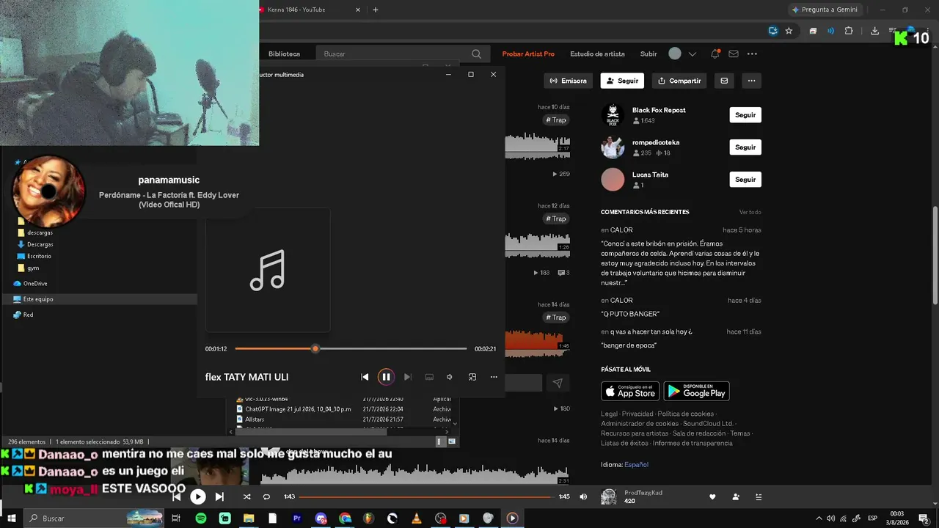Seek along the media player progress slider
The image size is (939, 528).
click(x=351, y=349)
